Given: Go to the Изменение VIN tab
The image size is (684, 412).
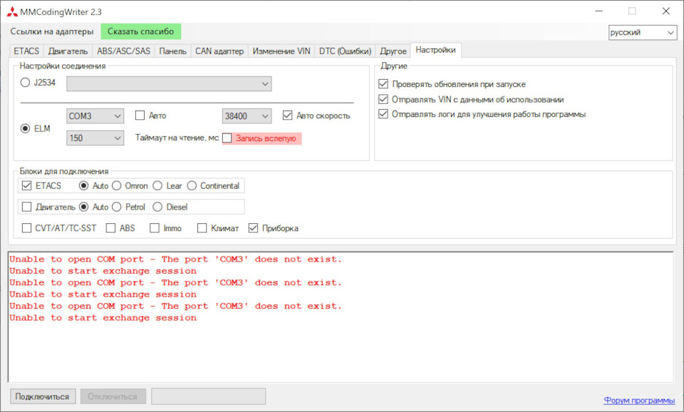Looking at the screenshot, I should click(x=281, y=51).
